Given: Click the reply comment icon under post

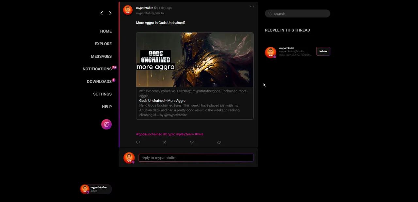Looking at the screenshot, I should click(138, 142).
